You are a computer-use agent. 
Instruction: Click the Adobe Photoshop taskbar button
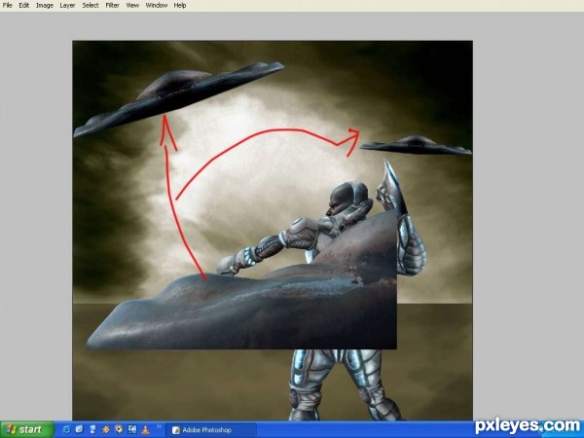[211, 430]
